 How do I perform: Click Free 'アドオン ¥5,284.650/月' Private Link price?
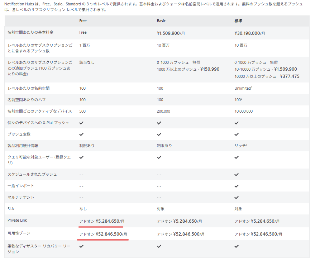click(102, 221)
